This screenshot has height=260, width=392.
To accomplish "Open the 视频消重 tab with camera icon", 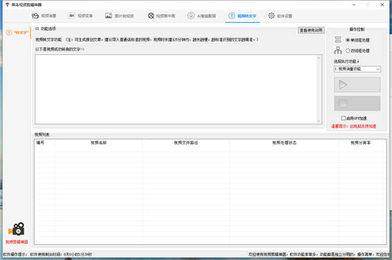I will [44, 16].
